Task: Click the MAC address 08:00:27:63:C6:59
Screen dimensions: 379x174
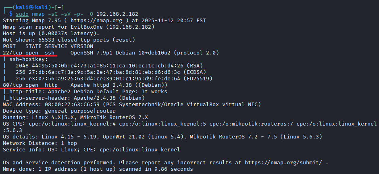Action: point(72,105)
